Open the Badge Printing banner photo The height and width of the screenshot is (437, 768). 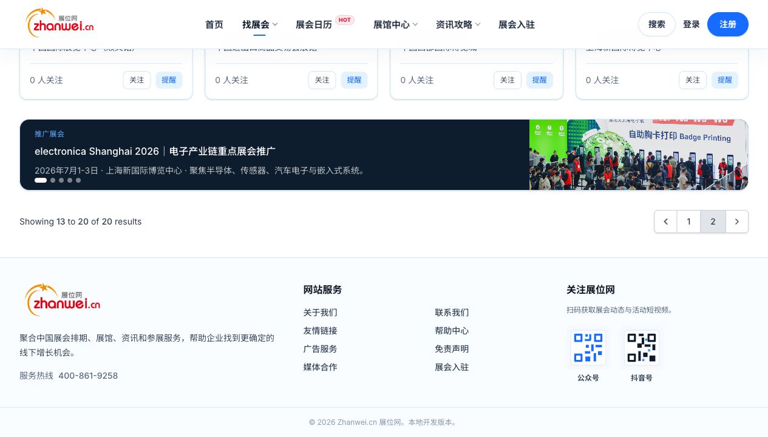pyautogui.click(x=639, y=155)
